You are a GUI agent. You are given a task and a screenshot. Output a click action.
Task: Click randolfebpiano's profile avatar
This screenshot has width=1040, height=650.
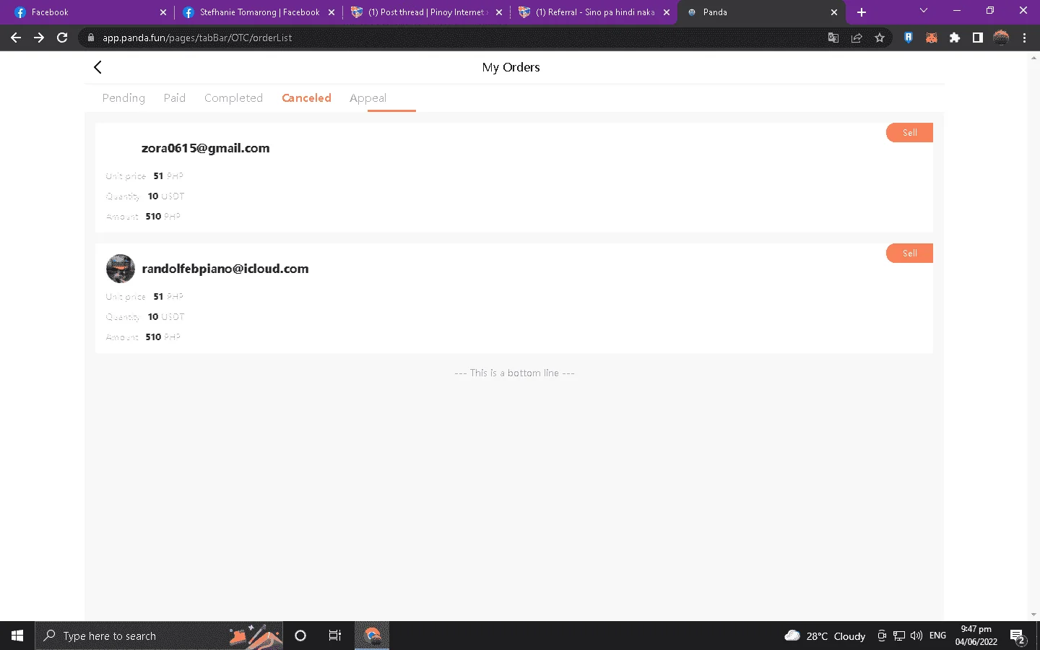tap(121, 269)
